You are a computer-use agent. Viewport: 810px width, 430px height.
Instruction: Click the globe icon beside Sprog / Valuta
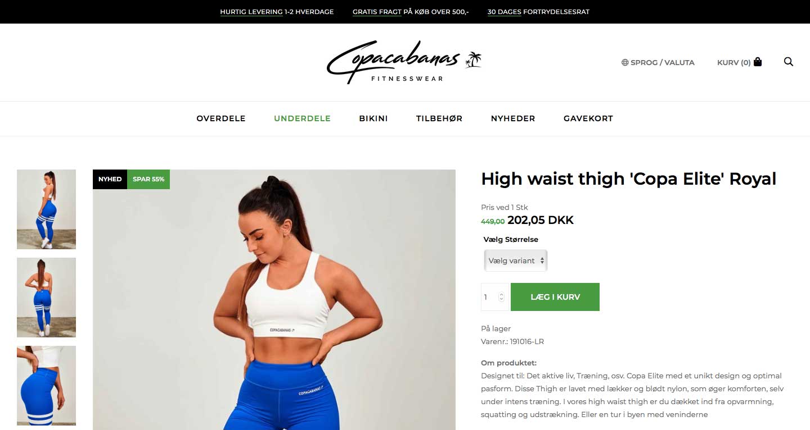click(x=624, y=62)
